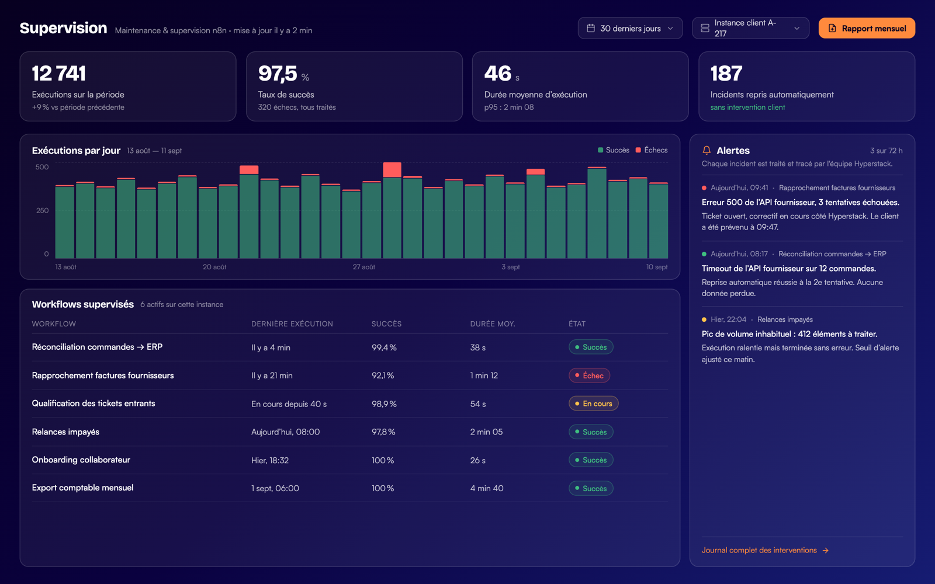
Task: Sort by DERNIÈRE EXÉCUTION column header
Action: pos(292,324)
